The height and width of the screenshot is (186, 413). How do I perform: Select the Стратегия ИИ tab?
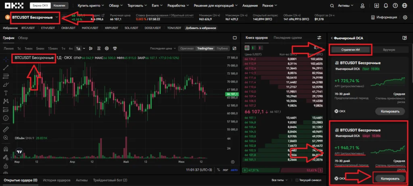[351, 50]
